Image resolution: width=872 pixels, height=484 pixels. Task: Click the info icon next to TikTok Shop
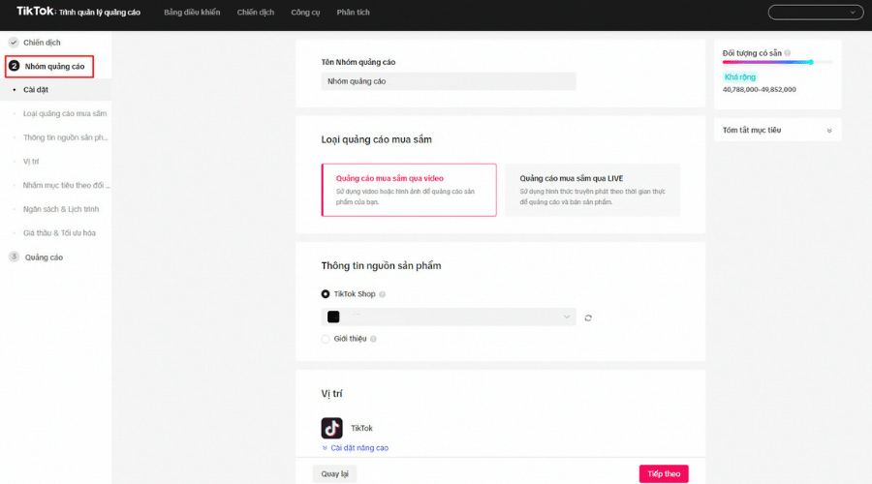pyautogui.click(x=382, y=294)
